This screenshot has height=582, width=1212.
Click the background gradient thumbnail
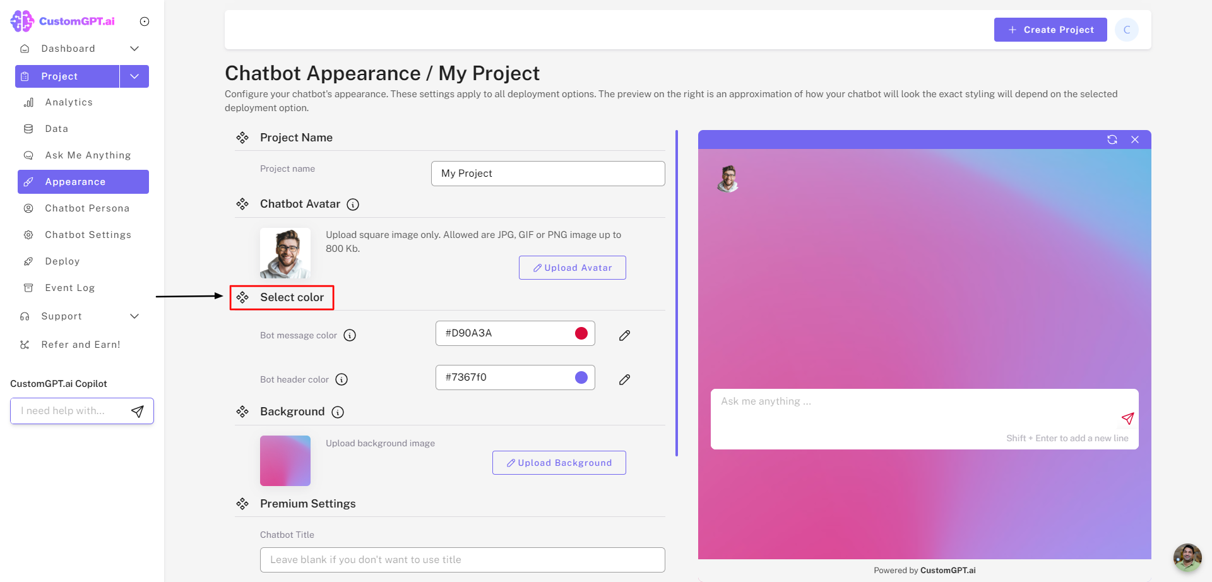tap(285, 461)
